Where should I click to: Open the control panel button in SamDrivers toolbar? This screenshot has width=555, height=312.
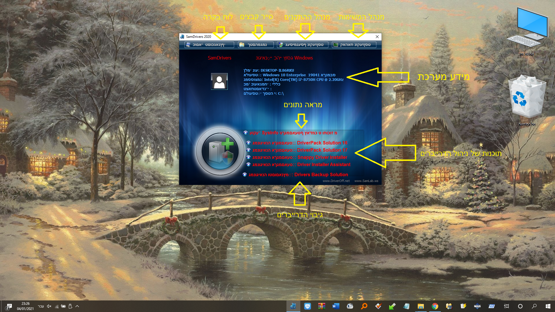pos(209,45)
